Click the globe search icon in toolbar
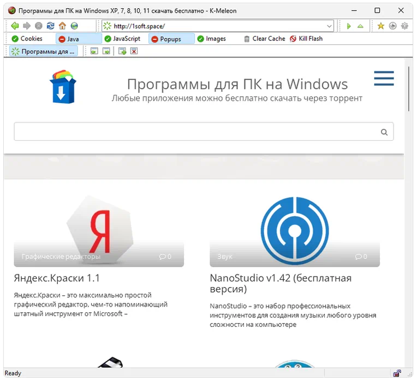This screenshot has height=382, width=417. pos(74,26)
